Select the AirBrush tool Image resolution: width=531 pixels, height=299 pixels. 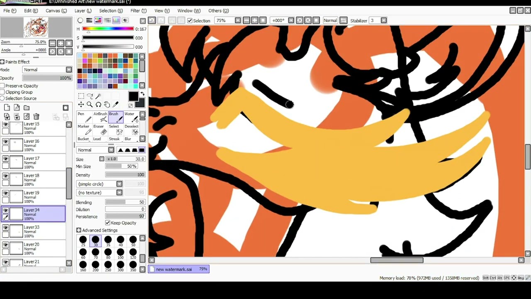tap(100, 117)
